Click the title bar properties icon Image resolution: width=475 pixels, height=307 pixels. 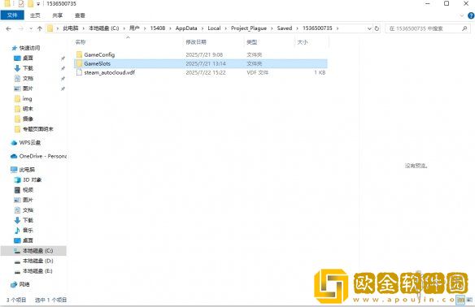[x=21, y=3]
